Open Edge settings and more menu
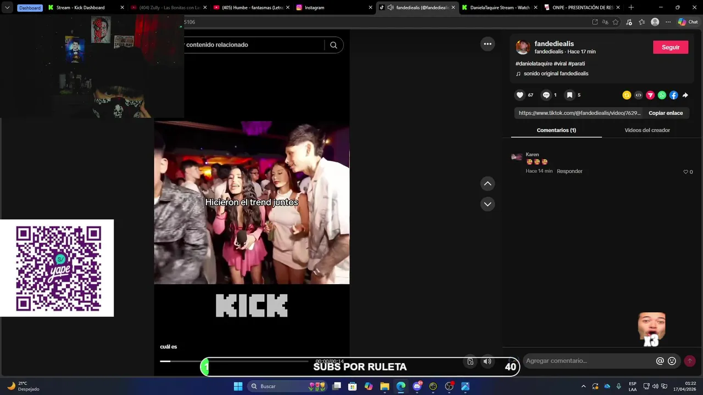Image resolution: width=703 pixels, height=395 pixels. (x=668, y=22)
